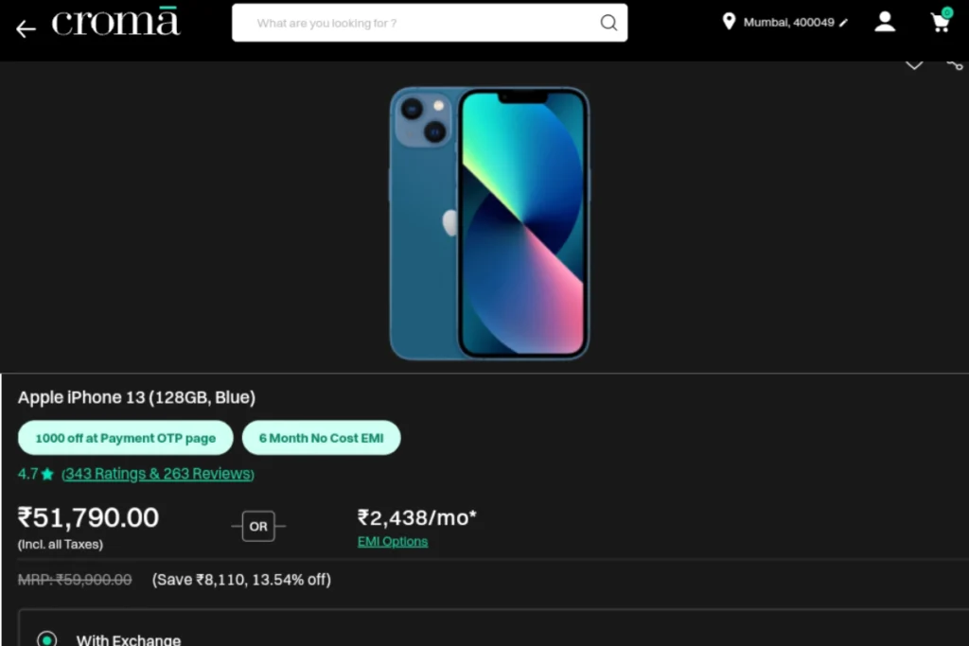Focus the 'What are you looking for' search field
969x646 pixels.
(430, 23)
